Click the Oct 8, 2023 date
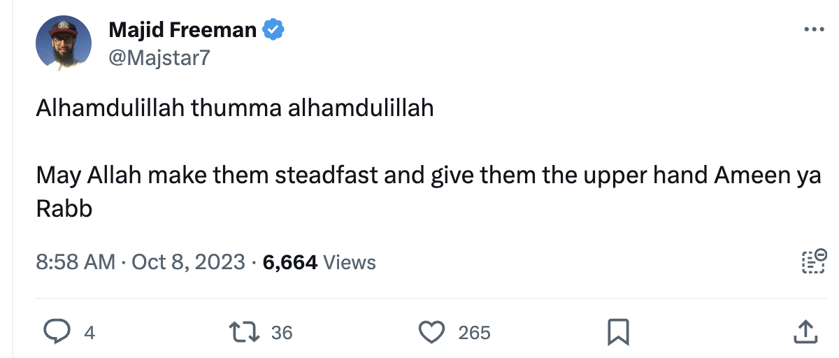Image resolution: width=839 pixels, height=358 pixels. pos(188,262)
